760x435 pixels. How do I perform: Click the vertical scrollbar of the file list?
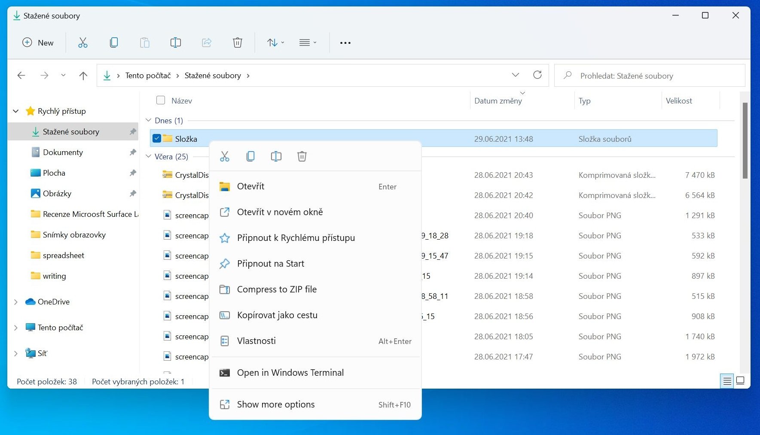[745, 141]
